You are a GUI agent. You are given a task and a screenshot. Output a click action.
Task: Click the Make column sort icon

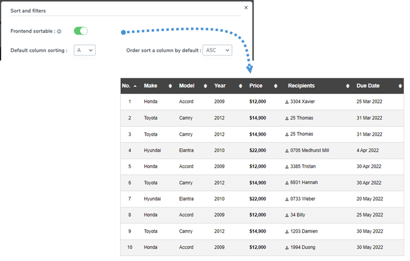[x=170, y=86]
